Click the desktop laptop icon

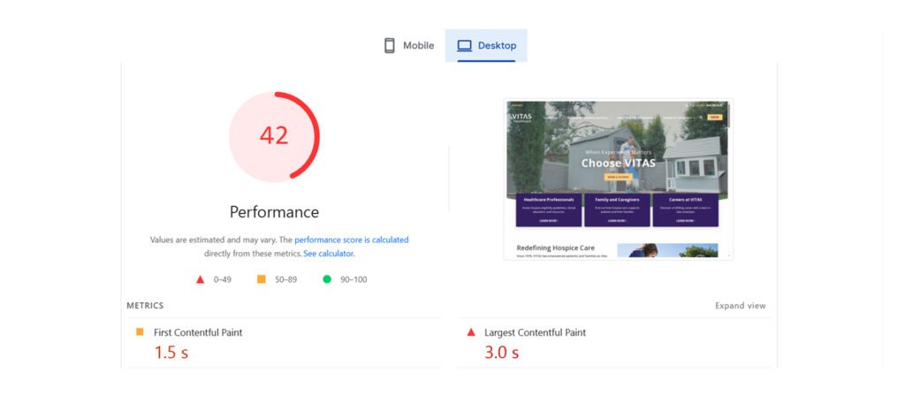pos(464,45)
